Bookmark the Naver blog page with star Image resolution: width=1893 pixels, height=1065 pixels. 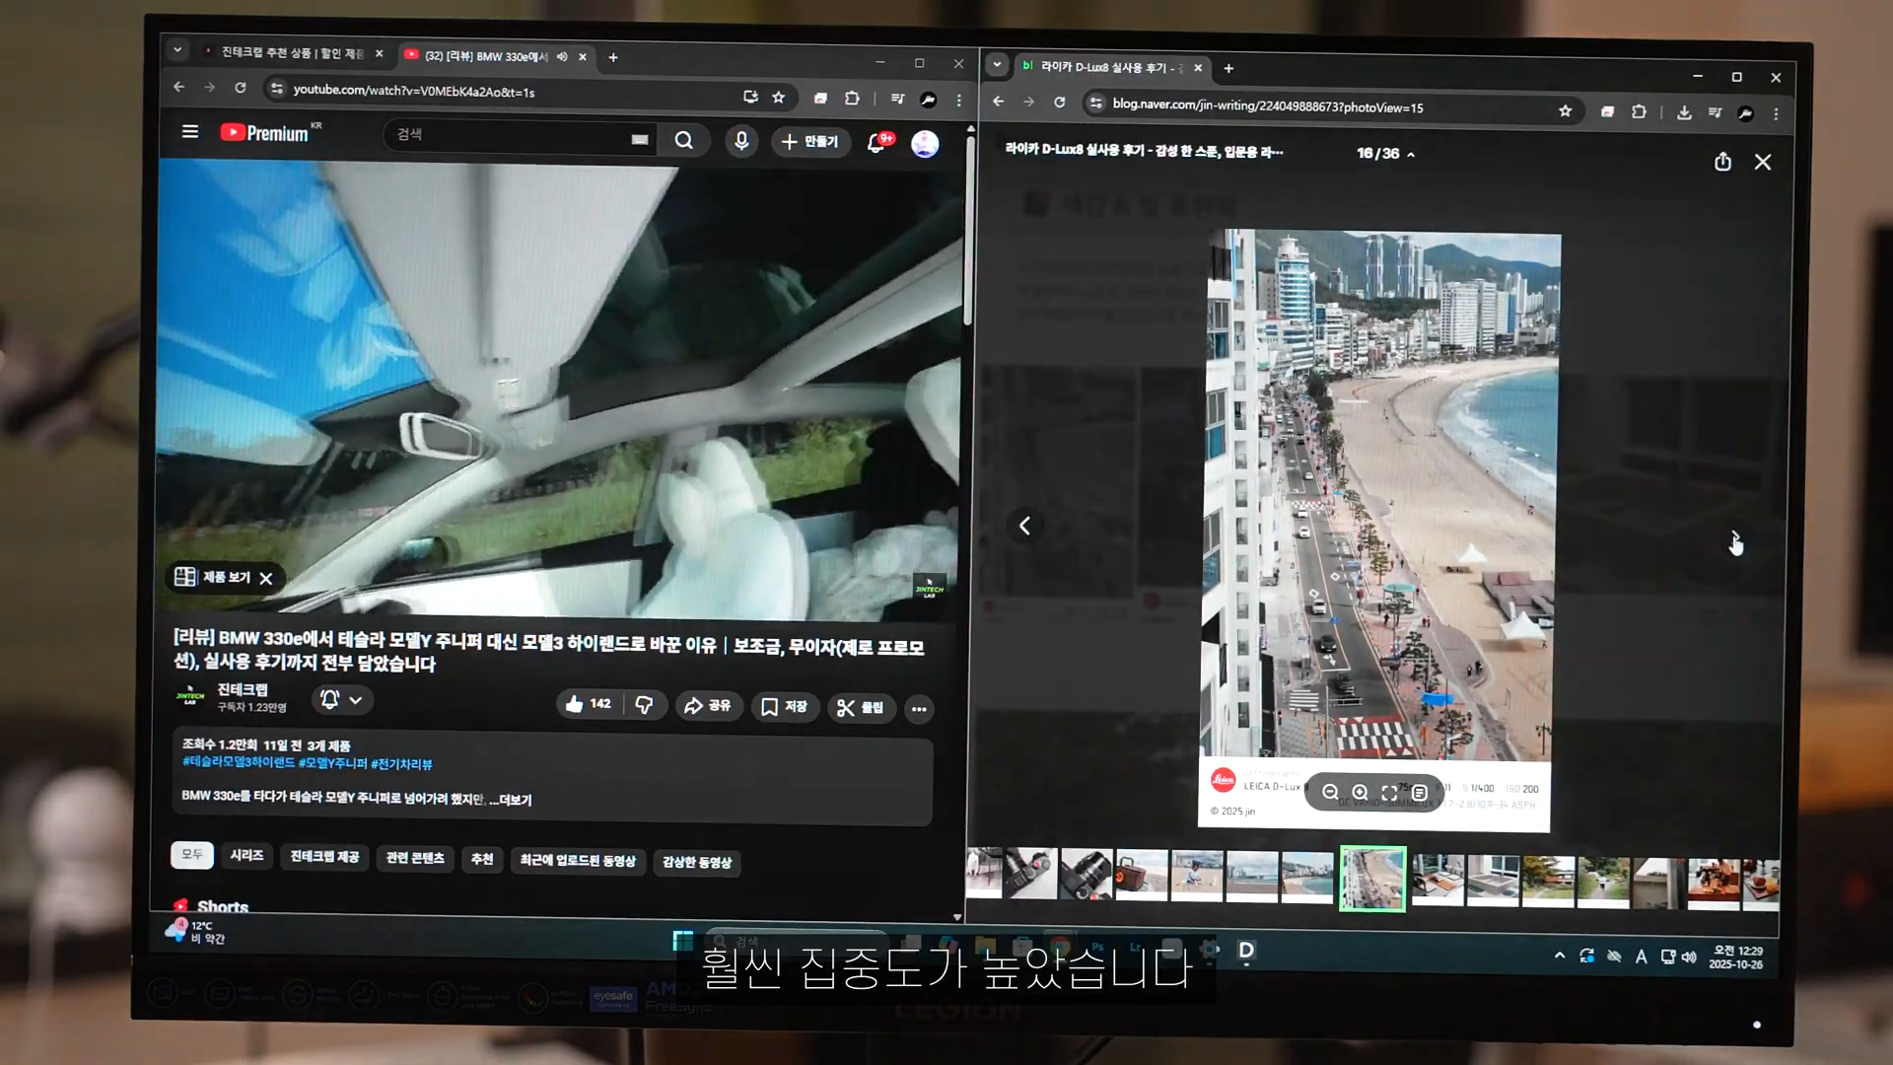point(1565,110)
